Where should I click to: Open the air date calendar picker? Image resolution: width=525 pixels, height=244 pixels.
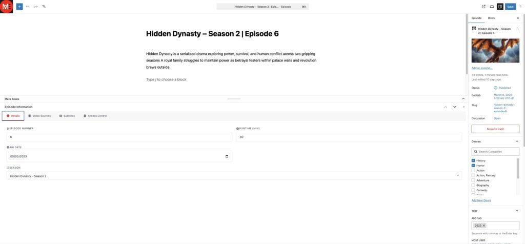click(x=227, y=156)
